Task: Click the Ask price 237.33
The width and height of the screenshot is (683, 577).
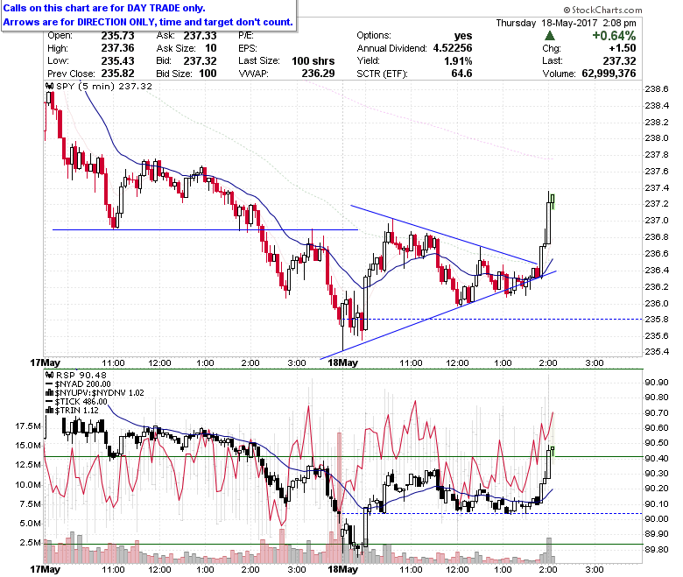Action: [200, 36]
